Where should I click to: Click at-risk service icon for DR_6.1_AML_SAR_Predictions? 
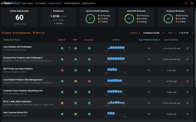62,103
